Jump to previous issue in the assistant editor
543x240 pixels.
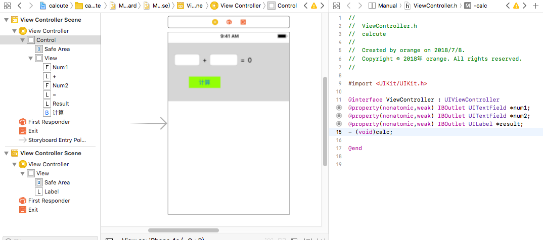pyautogui.click(x=508, y=6)
